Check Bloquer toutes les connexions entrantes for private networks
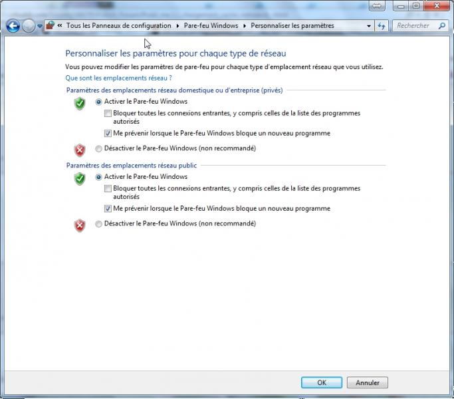Viewport: 454px width, 399px height. 108,113
